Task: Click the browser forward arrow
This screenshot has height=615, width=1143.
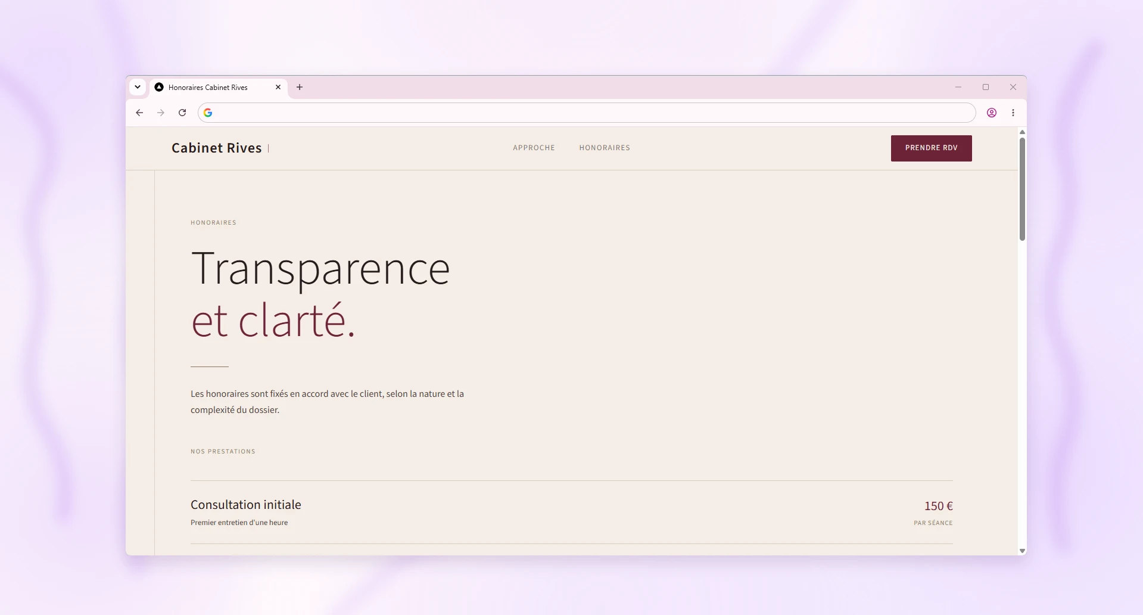Action: pos(161,113)
